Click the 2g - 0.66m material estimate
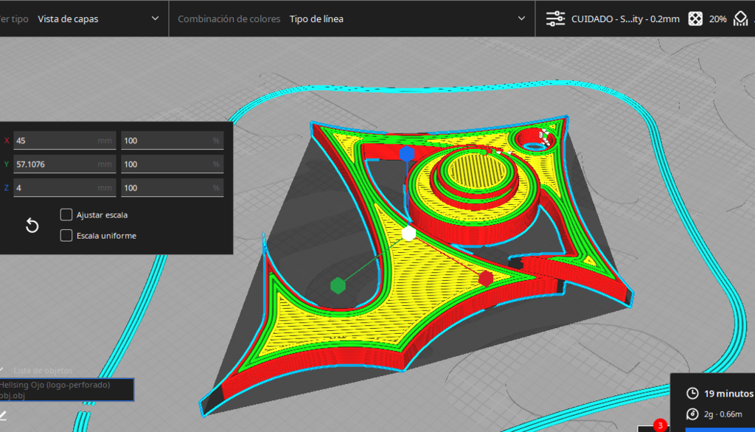This screenshot has width=755, height=432. point(723,414)
